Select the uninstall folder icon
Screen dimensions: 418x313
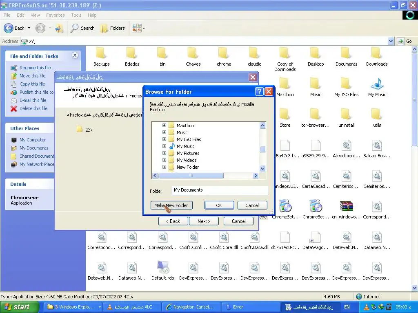[x=346, y=114]
